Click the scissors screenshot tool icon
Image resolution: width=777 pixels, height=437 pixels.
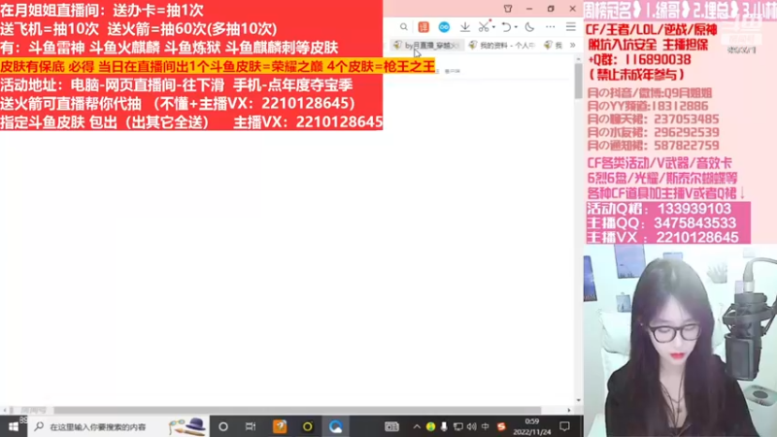click(484, 27)
